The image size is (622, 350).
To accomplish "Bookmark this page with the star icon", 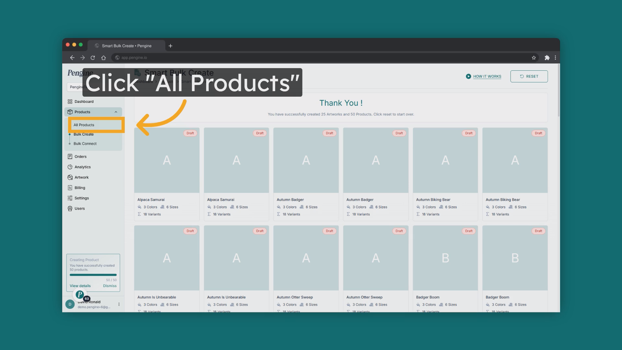I will coord(534,58).
